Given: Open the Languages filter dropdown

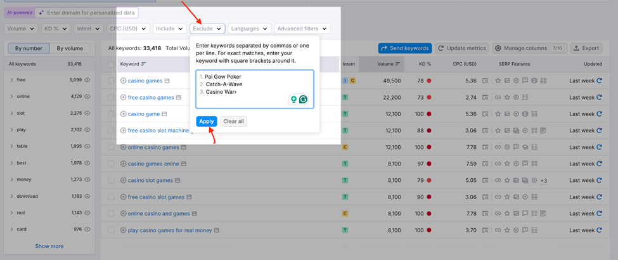Looking at the screenshot, I should pos(250,29).
